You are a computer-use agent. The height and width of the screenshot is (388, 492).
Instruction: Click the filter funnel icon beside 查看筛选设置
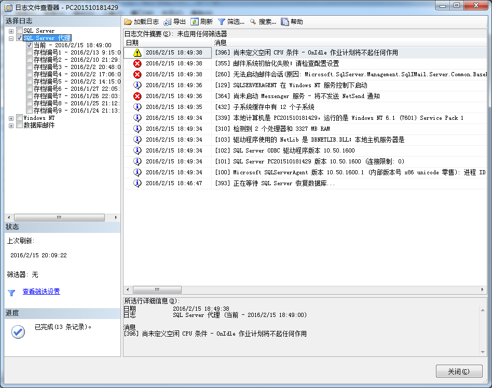[11, 293]
